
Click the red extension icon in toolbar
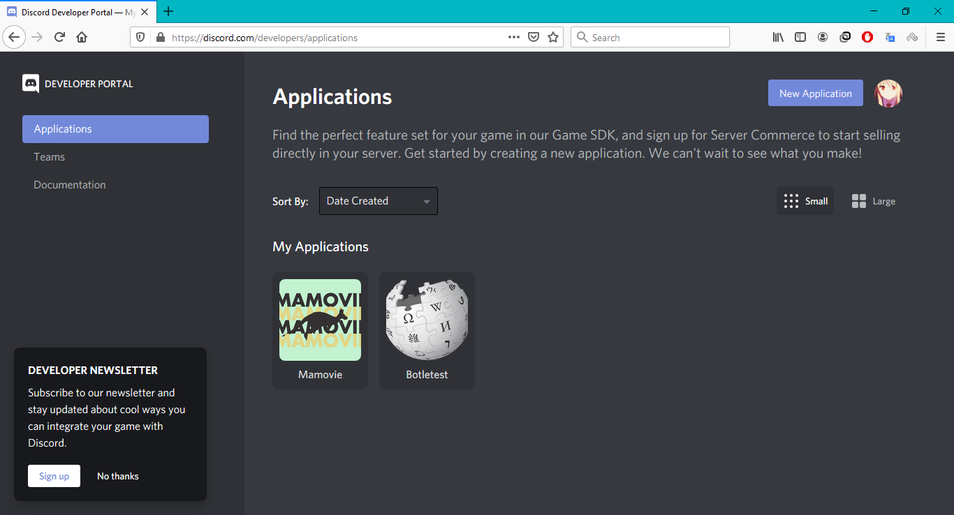[x=867, y=38]
